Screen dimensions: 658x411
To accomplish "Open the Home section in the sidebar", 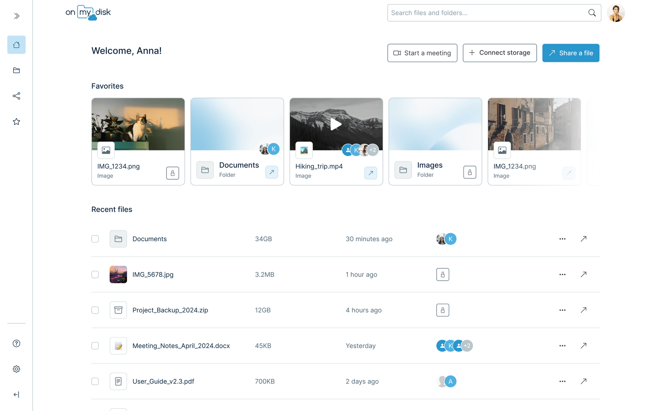I will tap(16, 45).
